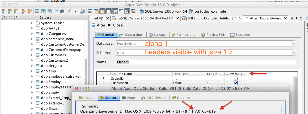Open the Storage tab

pyautogui.click(x=157, y=35)
